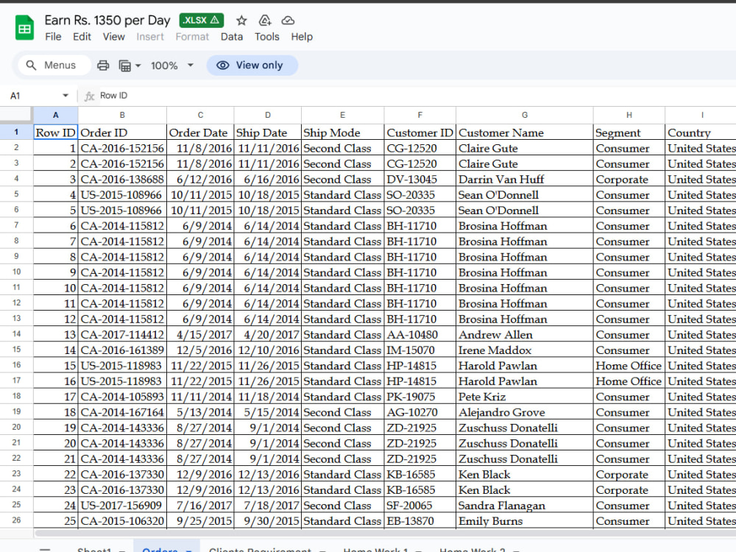
Task: Open the Format menu
Action: (x=192, y=37)
